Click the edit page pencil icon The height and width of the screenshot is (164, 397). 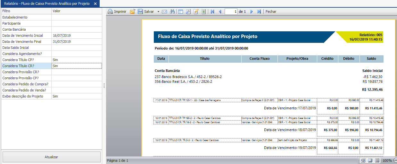tap(196, 12)
